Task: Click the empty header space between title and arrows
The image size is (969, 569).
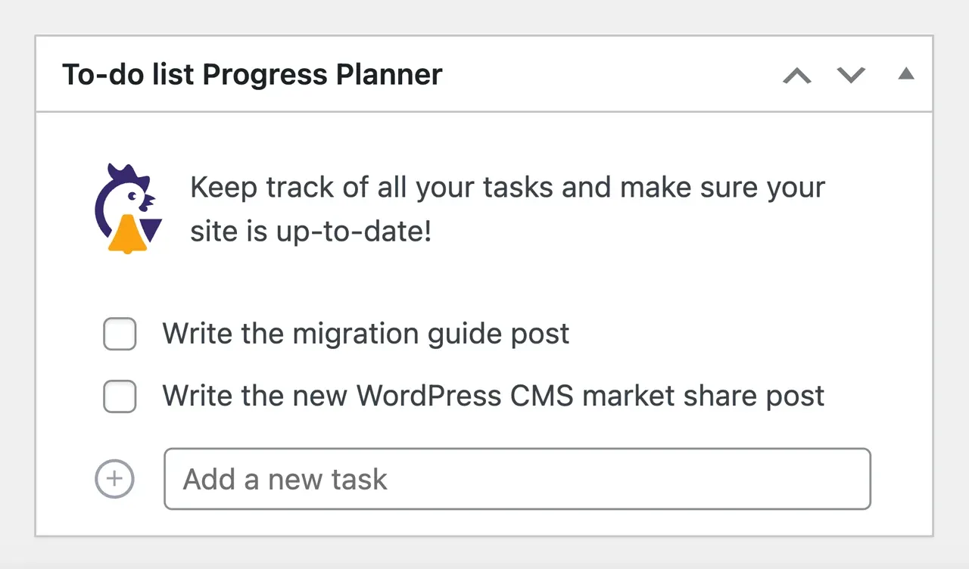Action: pos(606,75)
